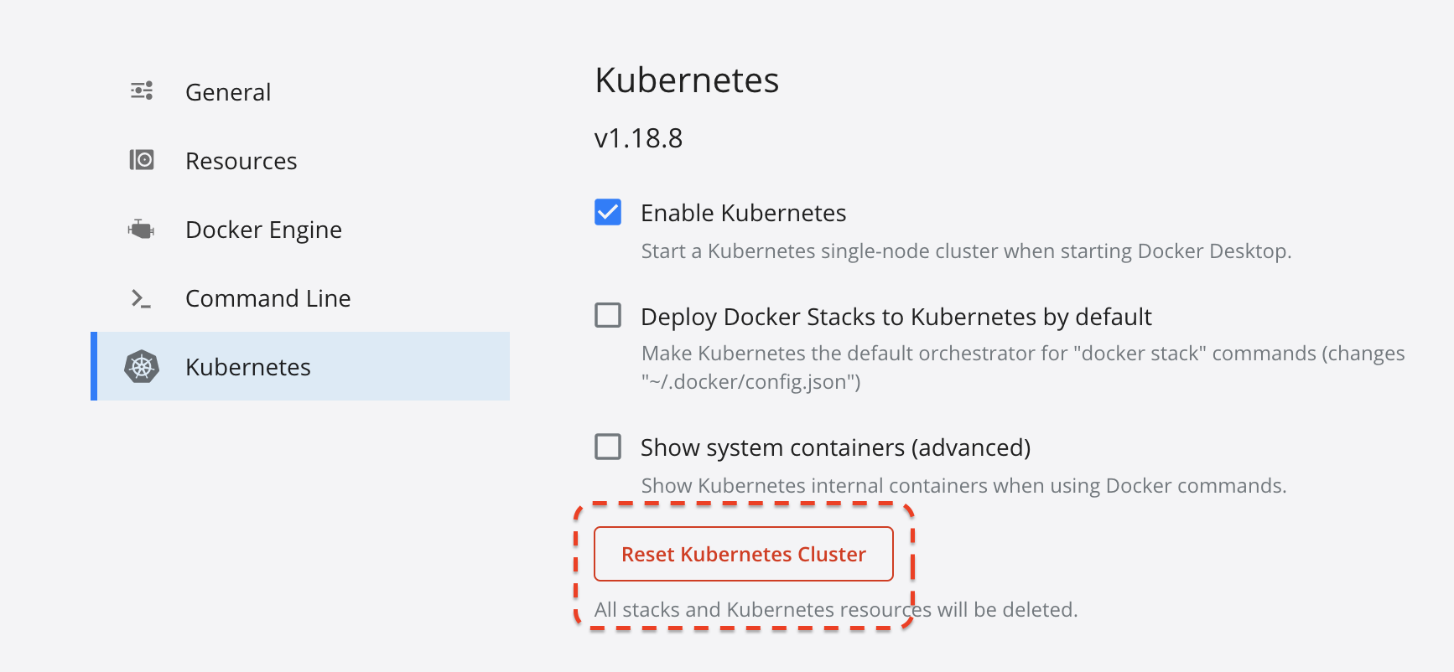This screenshot has height=672, width=1454.
Task: Click the Reset Kubernetes Cluster button
Action: [743, 554]
